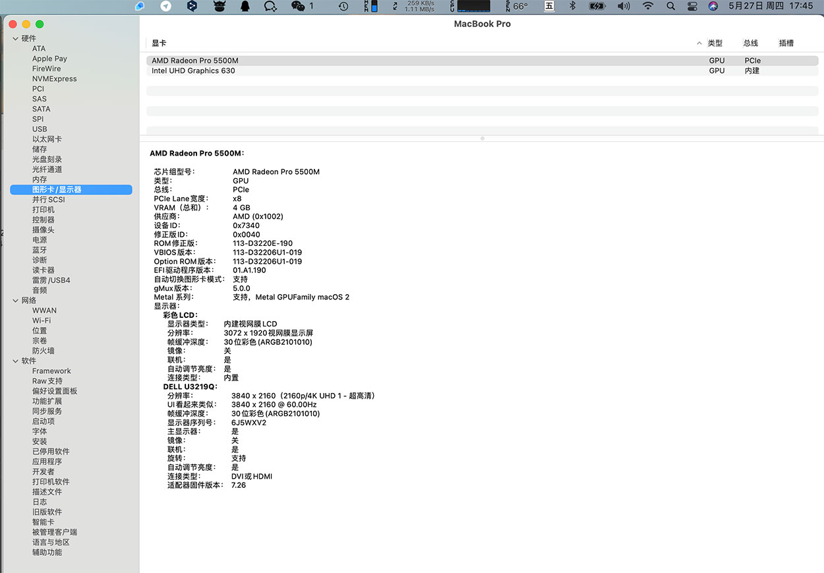Select SATA in the sidebar
This screenshot has width=824, height=573.
(x=41, y=109)
